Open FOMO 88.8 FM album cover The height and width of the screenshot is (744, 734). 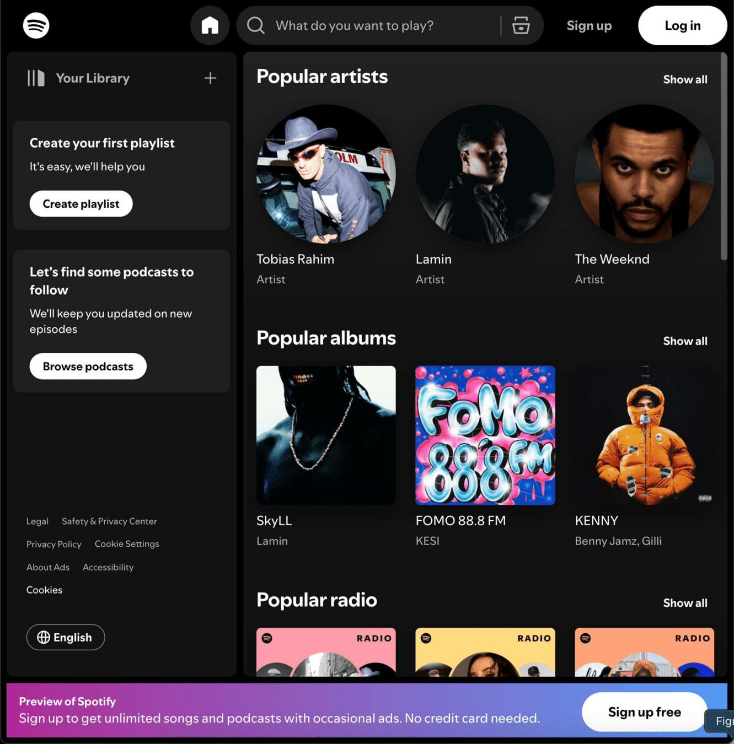coord(485,435)
